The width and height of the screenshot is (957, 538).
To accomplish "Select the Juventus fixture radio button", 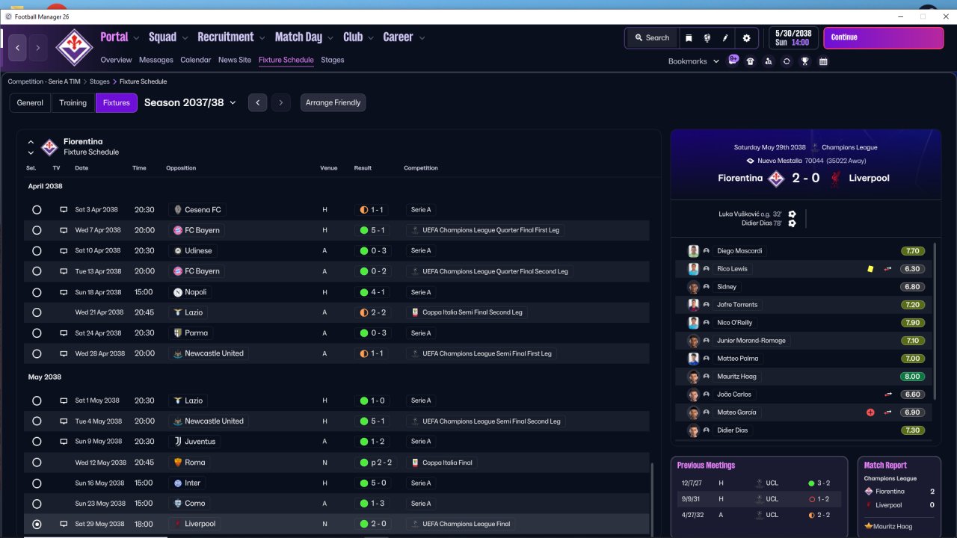I will coord(37,442).
